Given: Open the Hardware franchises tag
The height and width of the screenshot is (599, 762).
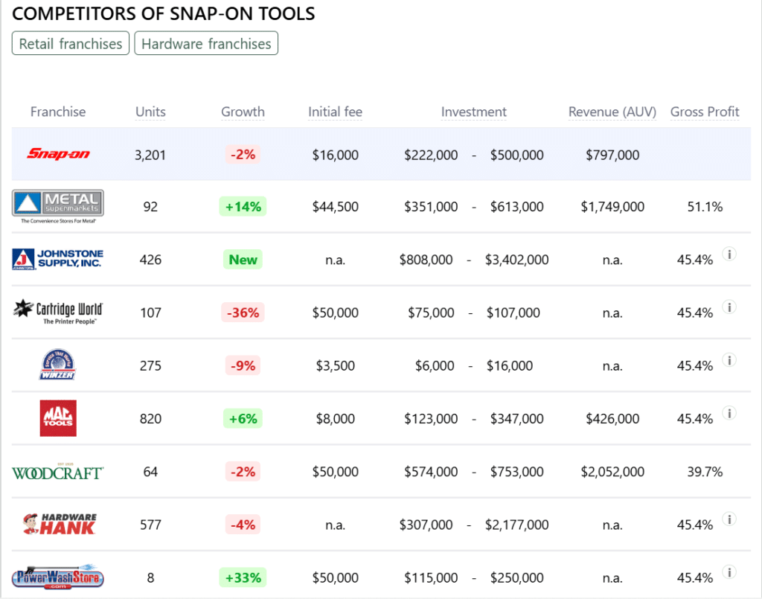Looking at the screenshot, I should pyautogui.click(x=206, y=44).
